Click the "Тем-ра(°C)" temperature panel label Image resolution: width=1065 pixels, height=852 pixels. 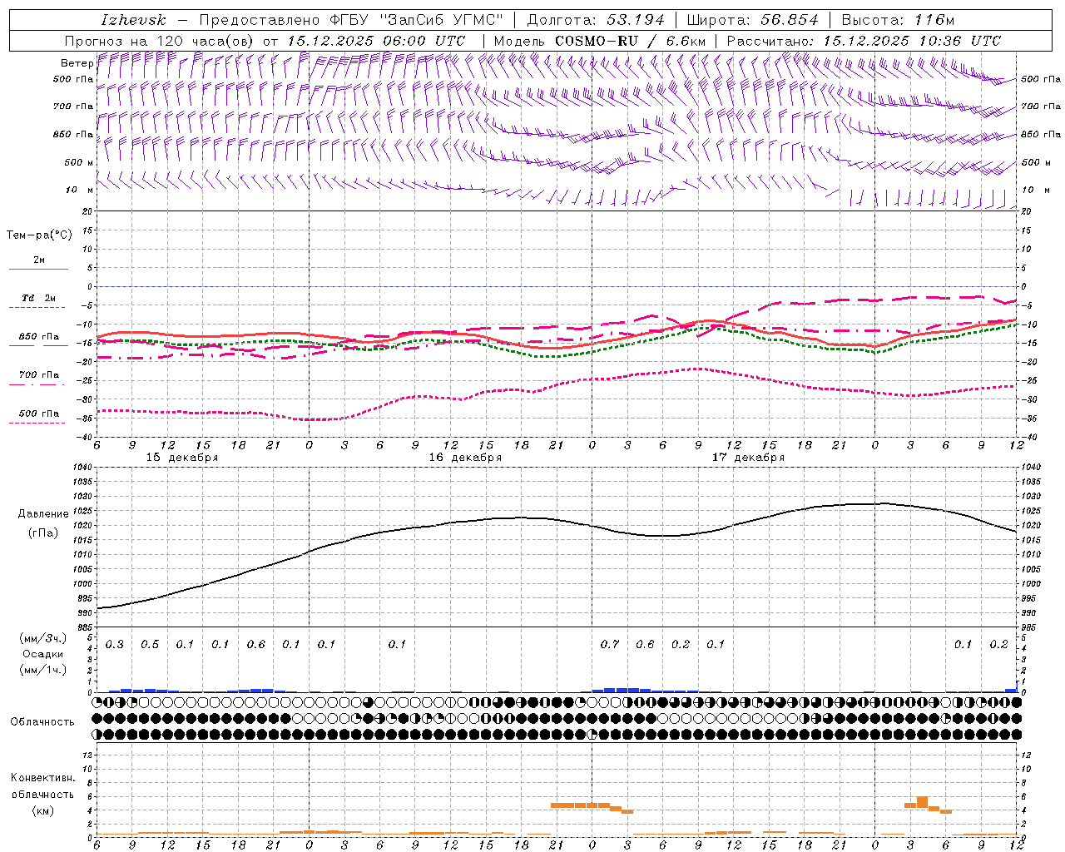[x=39, y=235]
